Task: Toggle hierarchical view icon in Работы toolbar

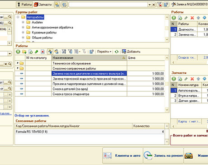Action: click(x=50, y=52)
